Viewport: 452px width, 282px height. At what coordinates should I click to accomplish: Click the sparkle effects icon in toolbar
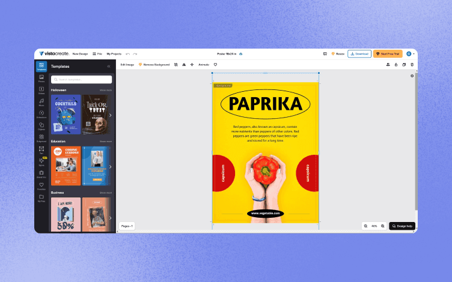[192, 65]
